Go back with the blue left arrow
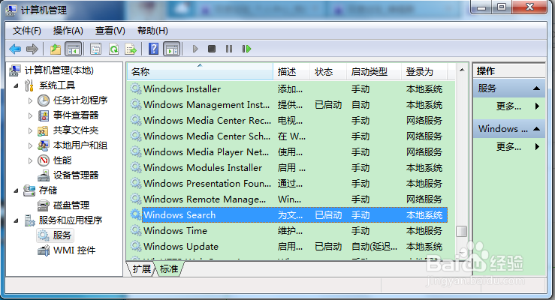Viewport: 555px width, 300px height. click(15, 49)
